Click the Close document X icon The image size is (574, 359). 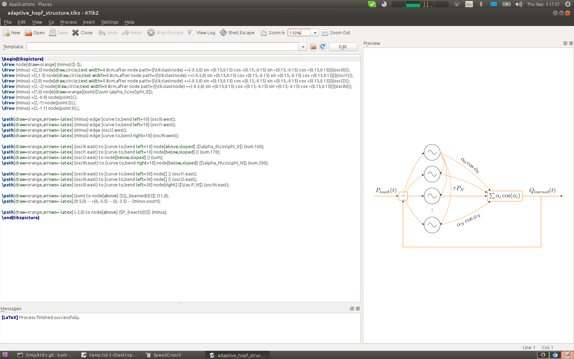76,33
